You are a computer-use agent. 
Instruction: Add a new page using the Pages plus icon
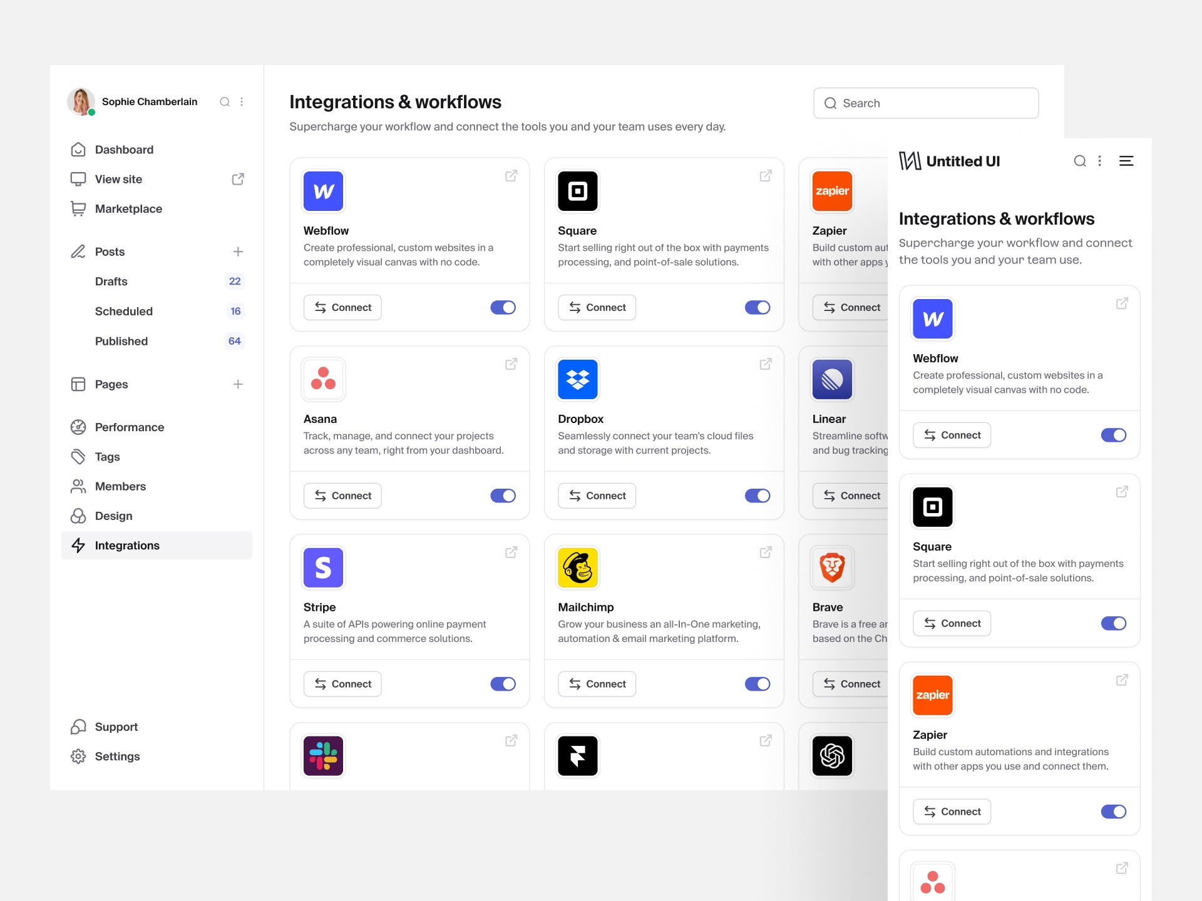pyautogui.click(x=239, y=384)
